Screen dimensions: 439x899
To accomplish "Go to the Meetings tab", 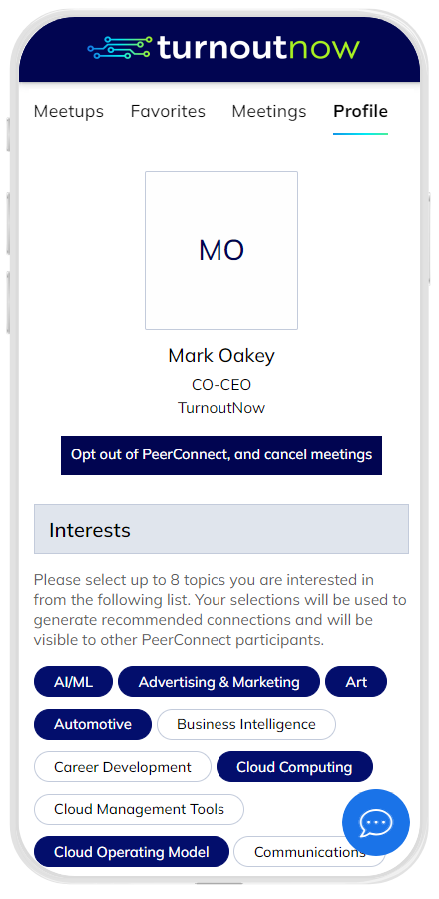I will click(x=269, y=111).
